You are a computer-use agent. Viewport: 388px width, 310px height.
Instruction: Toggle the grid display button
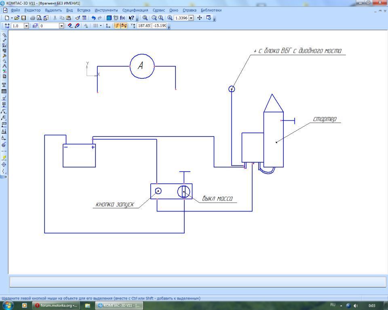[95, 26]
